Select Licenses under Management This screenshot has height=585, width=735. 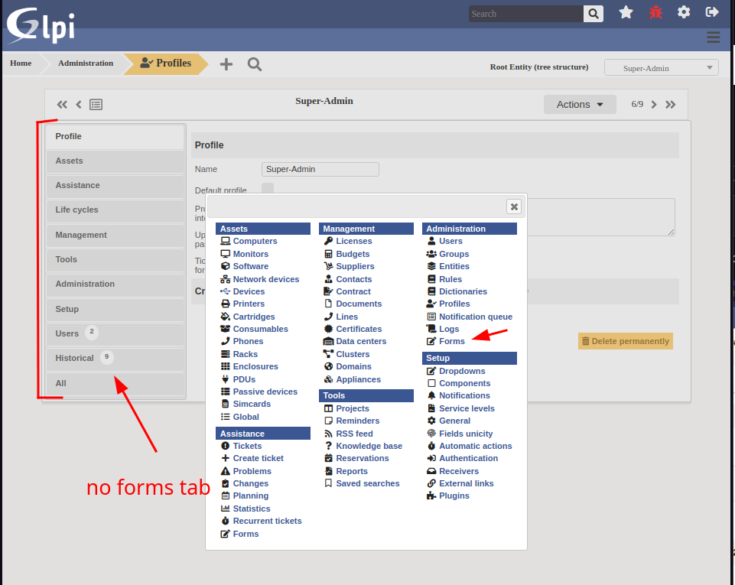click(x=354, y=241)
